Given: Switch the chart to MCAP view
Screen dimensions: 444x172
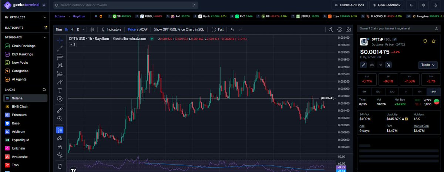Looking at the screenshot, I should click(144, 29).
